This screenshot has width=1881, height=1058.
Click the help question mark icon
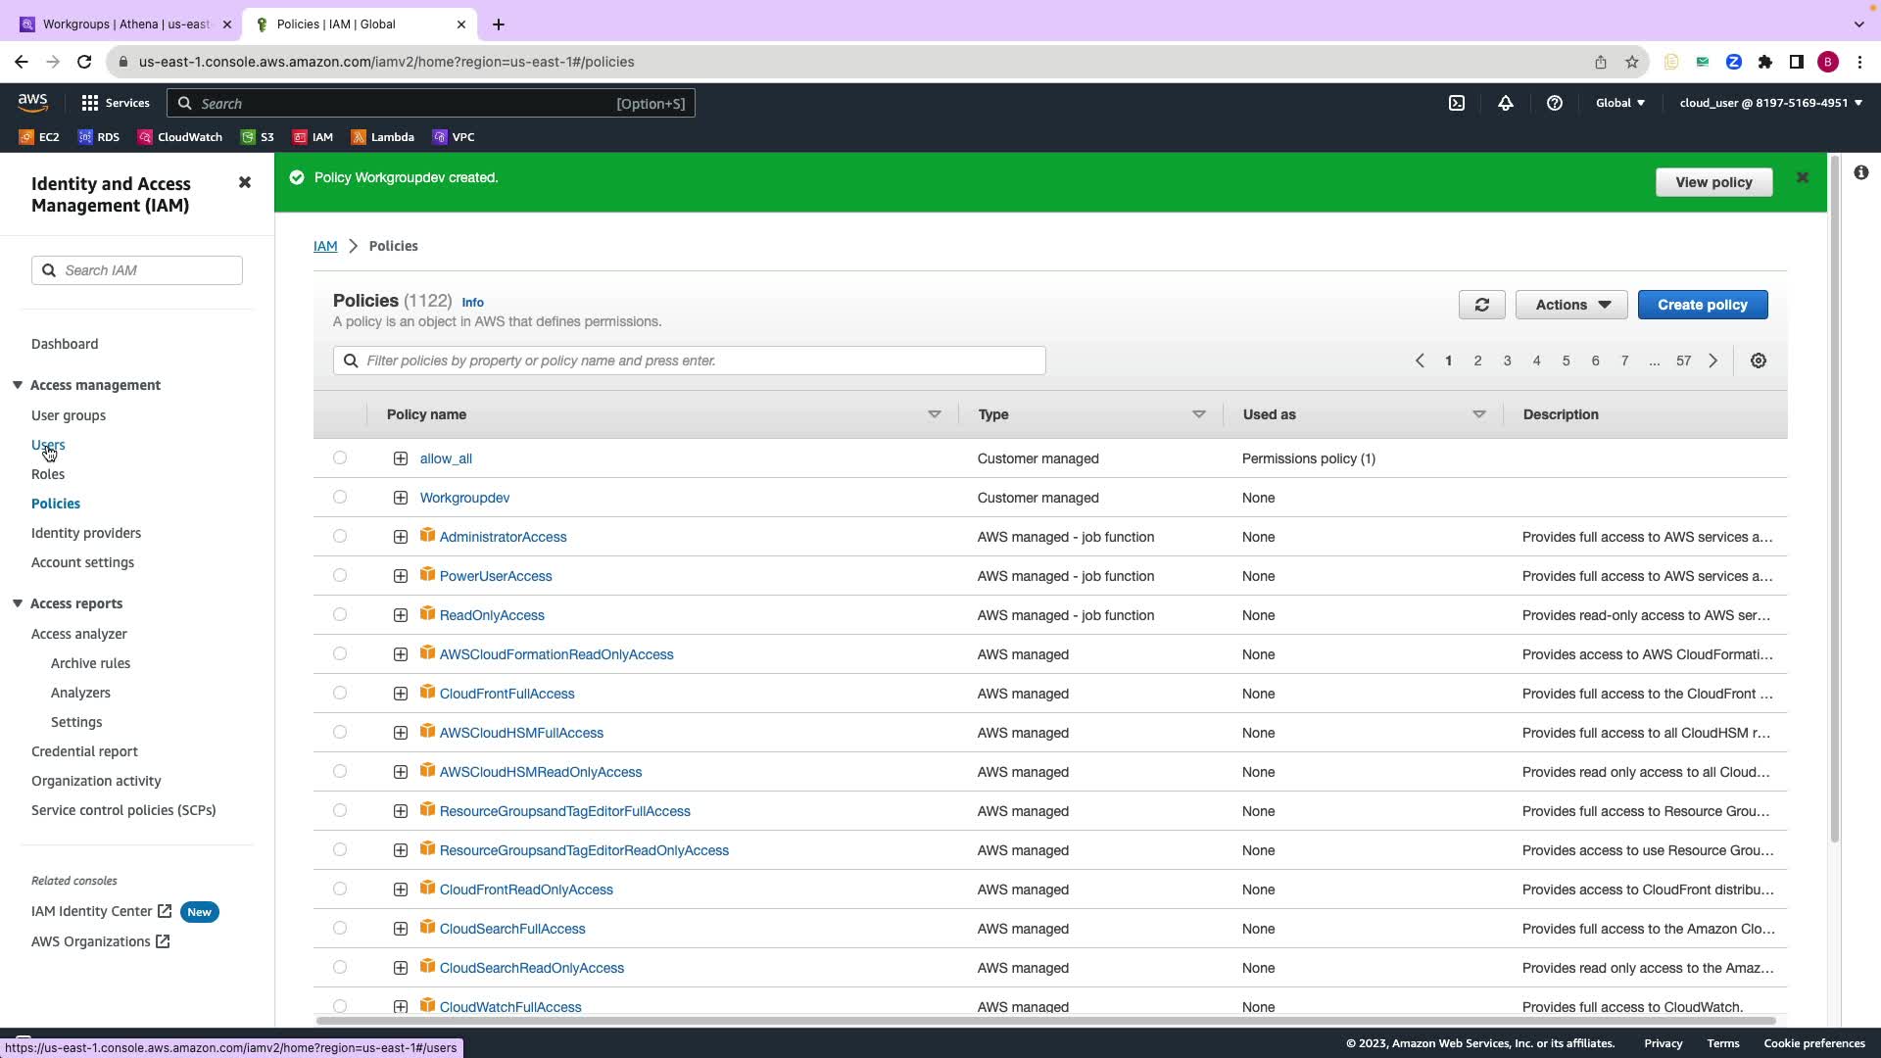click(1555, 103)
